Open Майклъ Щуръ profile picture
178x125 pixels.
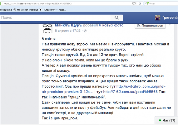click(x=47, y=28)
